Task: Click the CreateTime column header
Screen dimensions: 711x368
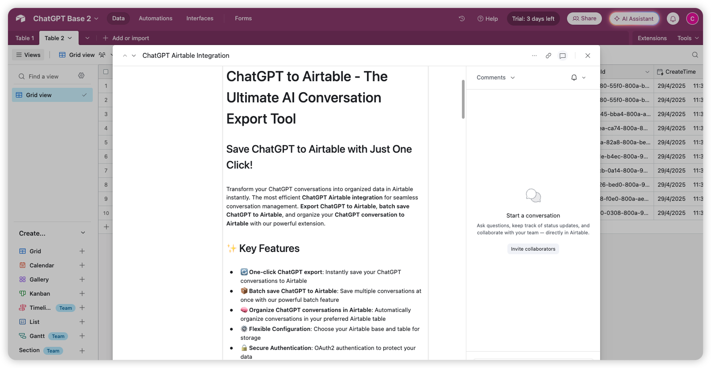Action: pos(678,72)
